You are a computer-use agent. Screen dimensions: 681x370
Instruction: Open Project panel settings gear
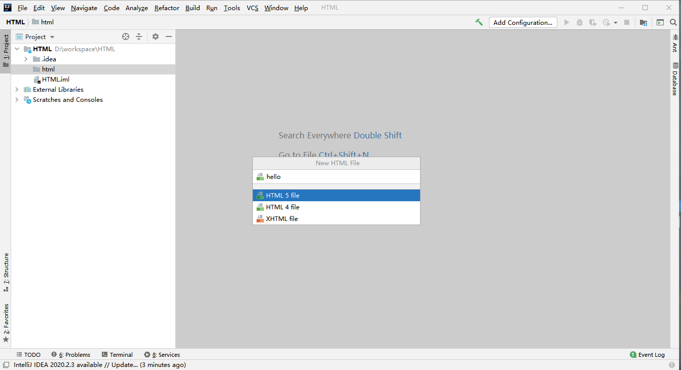point(156,36)
